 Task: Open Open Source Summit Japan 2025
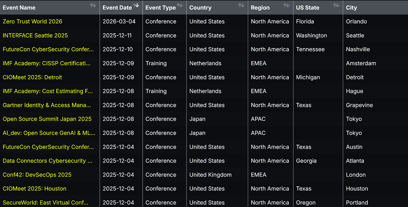(47, 119)
